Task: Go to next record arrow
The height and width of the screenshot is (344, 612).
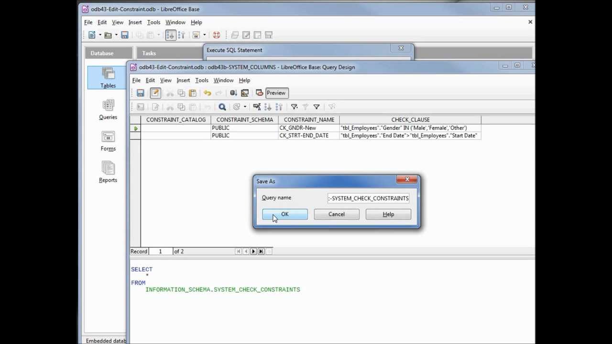Action: (x=253, y=251)
